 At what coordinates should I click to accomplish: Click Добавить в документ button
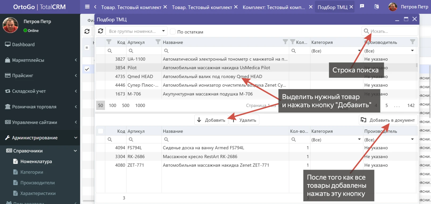point(388,120)
